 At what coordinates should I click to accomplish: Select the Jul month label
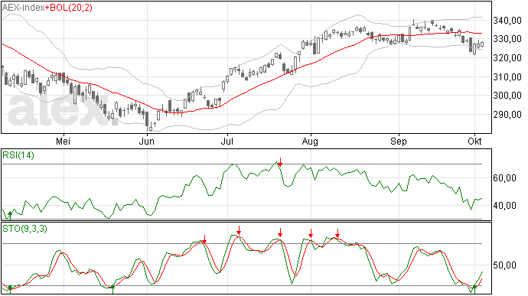click(x=227, y=141)
